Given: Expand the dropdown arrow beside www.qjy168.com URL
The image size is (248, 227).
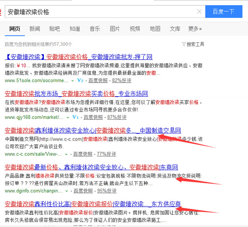Looking at the screenshot, I should 67,117.
